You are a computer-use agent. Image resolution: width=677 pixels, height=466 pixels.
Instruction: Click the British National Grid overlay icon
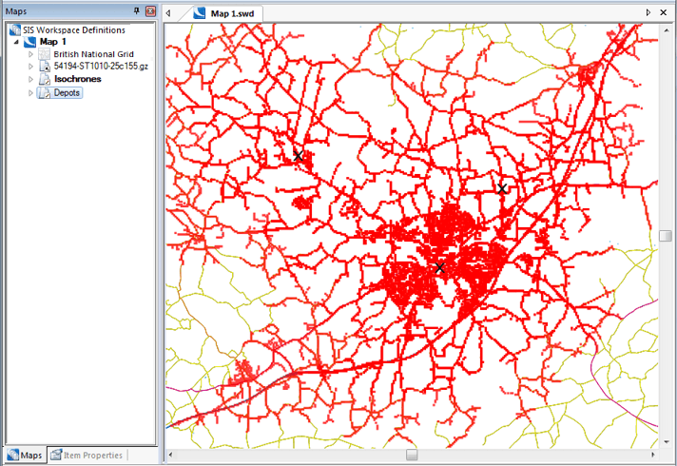(45, 55)
